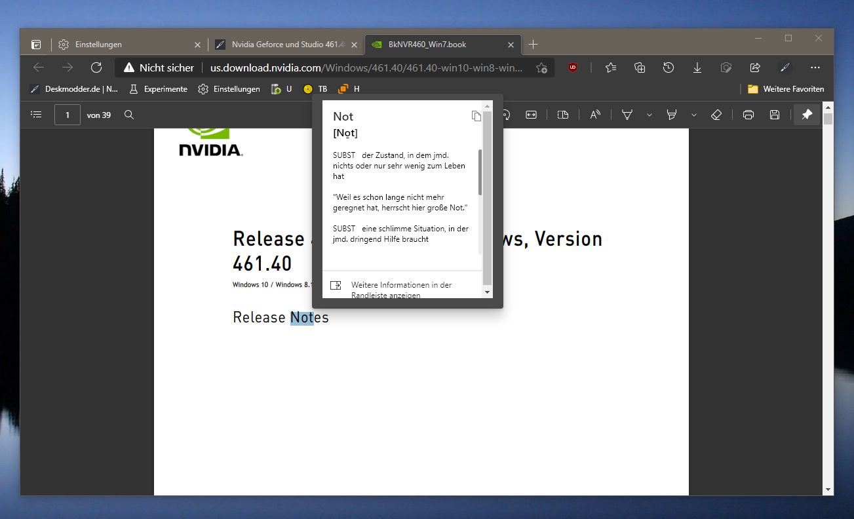Click the inner definition text scrollbar
854x519 pixels.
(x=480, y=172)
